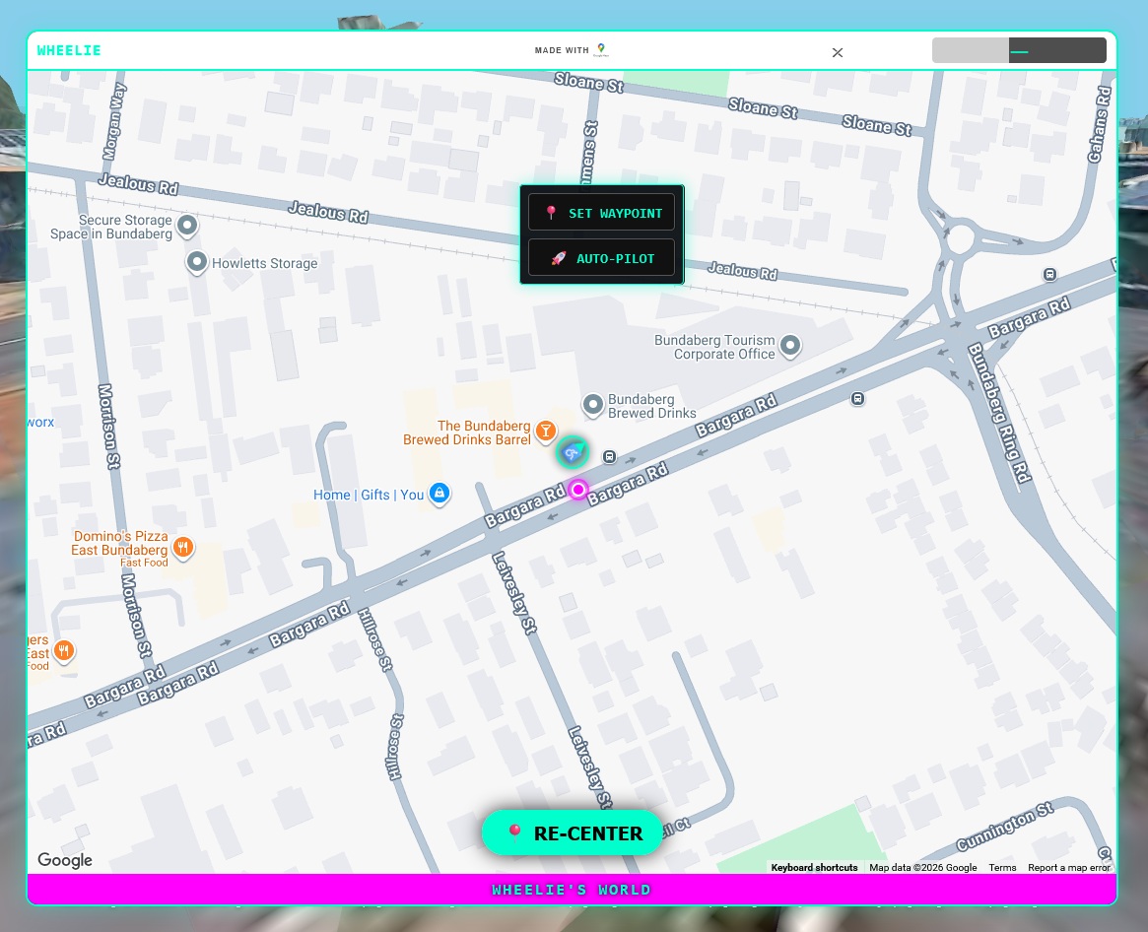Click The Bundaberg Brewed Drinks Barrel label

point(467,433)
